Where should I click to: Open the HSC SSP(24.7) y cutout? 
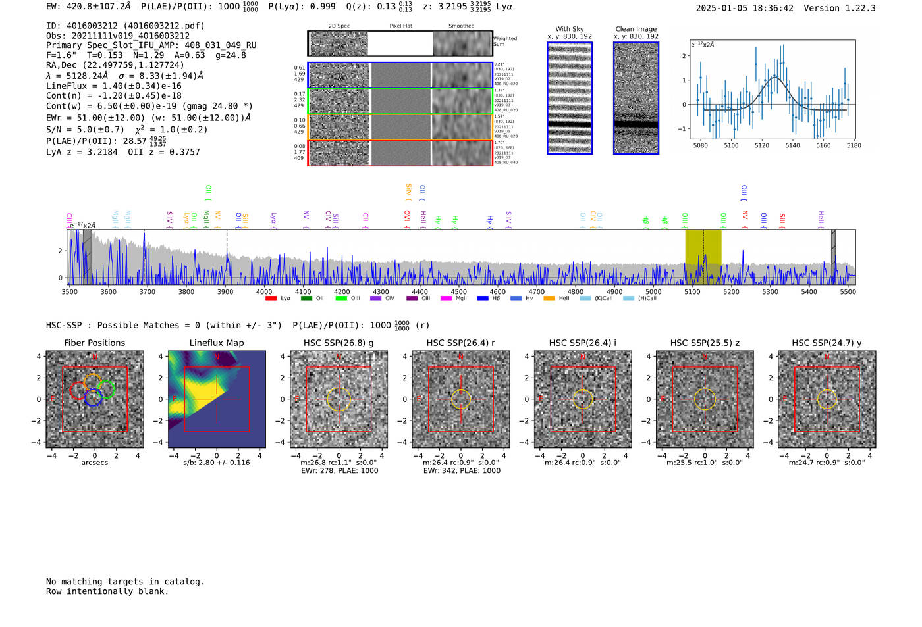(x=827, y=399)
